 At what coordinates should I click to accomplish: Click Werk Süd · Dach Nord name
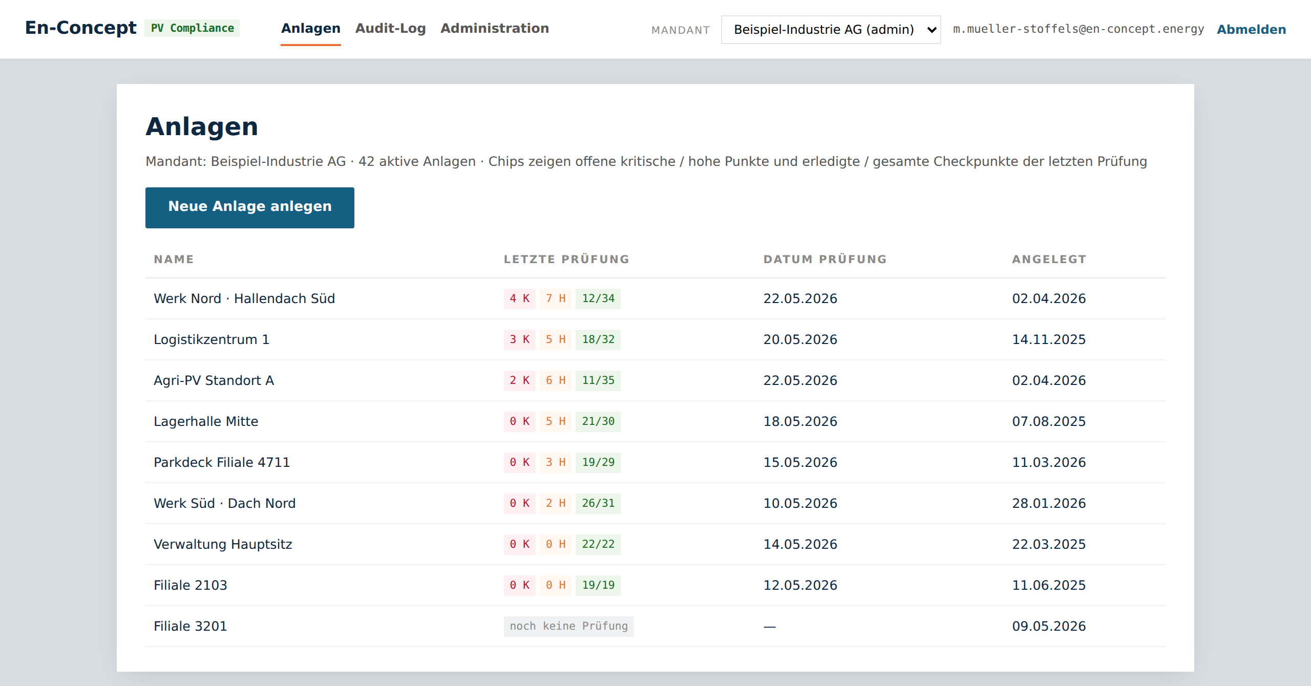(225, 503)
